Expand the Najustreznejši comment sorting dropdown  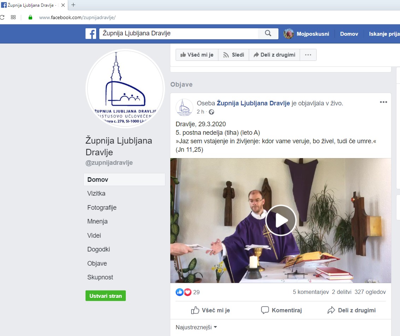(196, 327)
